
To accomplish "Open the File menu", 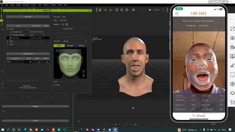I will click(2, 5).
